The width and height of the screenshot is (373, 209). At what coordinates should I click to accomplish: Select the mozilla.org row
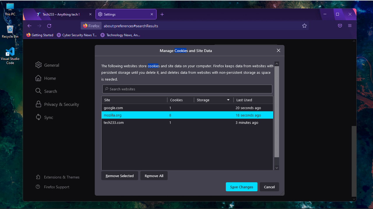[187, 115]
